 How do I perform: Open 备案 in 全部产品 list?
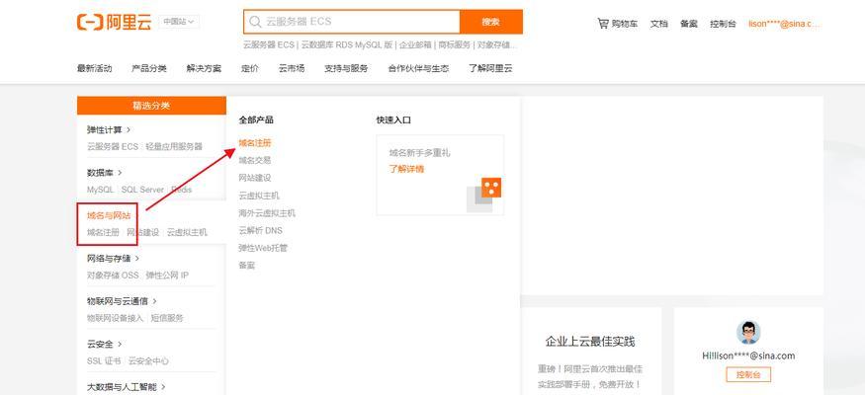[246, 266]
